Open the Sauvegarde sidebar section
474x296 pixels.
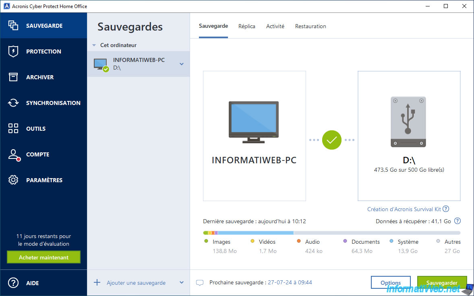(x=43, y=26)
